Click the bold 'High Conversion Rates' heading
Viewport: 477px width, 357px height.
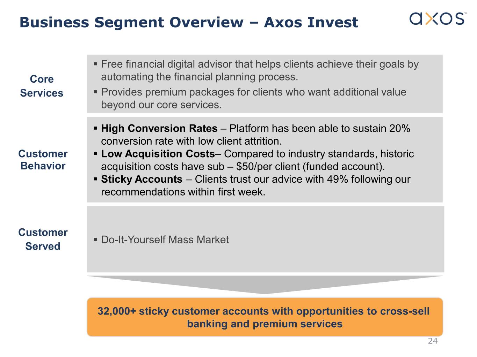click(x=159, y=128)
